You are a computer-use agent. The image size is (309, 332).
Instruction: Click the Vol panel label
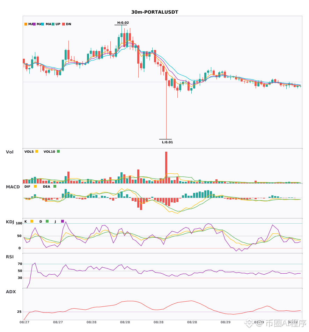[9, 152]
